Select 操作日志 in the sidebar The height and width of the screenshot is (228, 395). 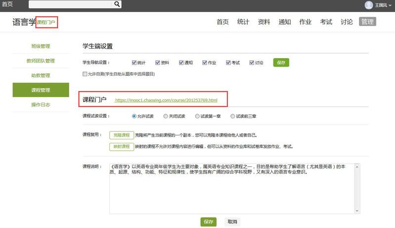pyautogui.click(x=41, y=104)
